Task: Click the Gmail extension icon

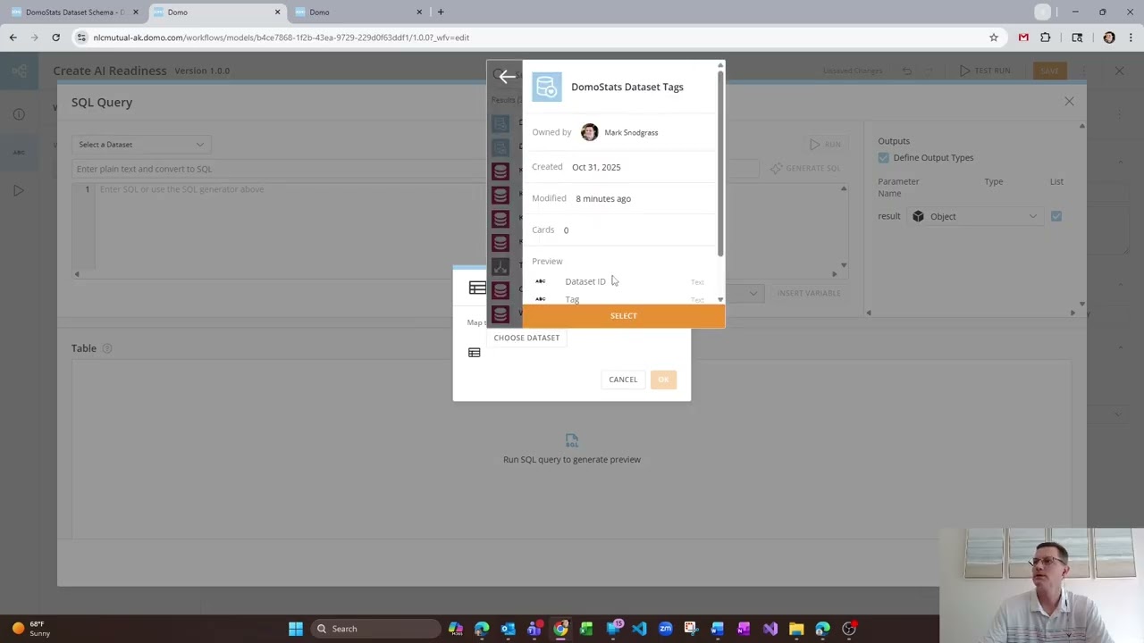Action: (x=1023, y=38)
